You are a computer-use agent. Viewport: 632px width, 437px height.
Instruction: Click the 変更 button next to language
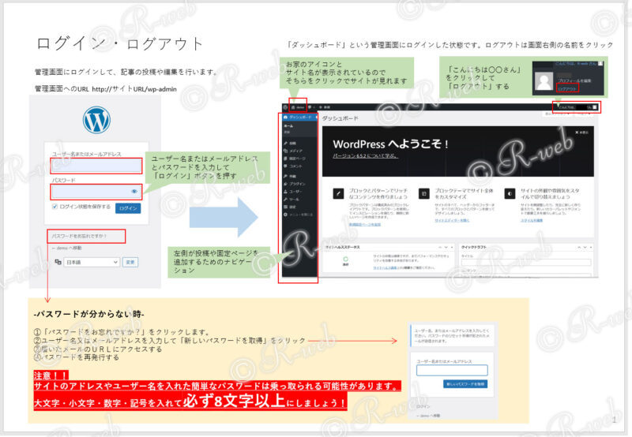[130, 262]
